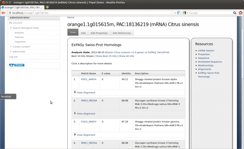Click the identity value 89.98

pos(125,101)
